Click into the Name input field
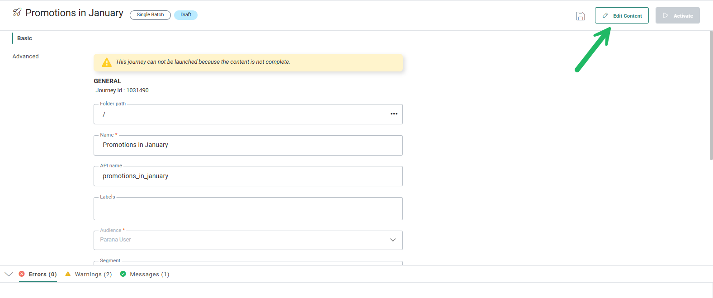 tap(248, 145)
